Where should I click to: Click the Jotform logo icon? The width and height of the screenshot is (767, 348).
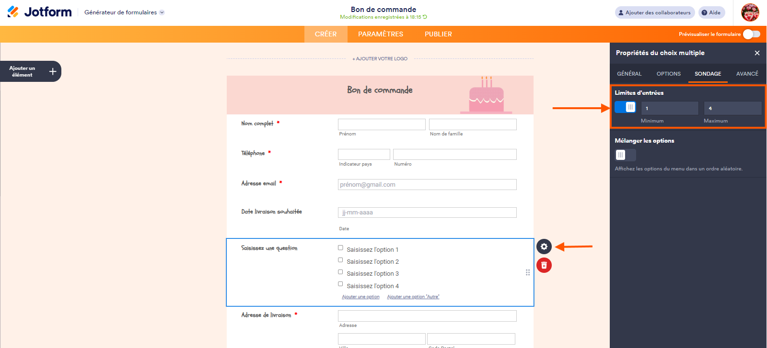tap(13, 12)
